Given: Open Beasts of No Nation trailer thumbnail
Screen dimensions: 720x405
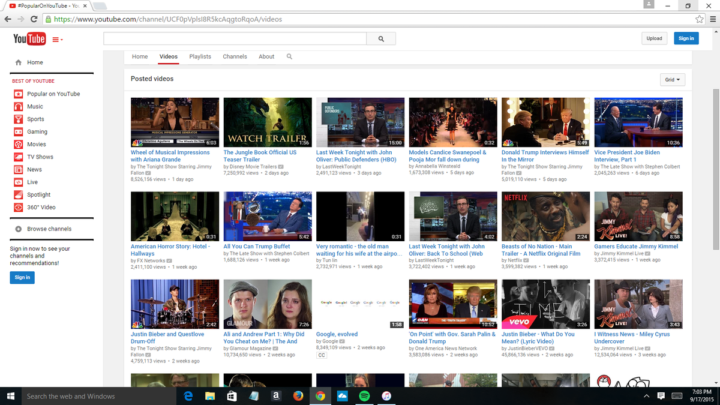Looking at the screenshot, I should pyautogui.click(x=545, y=216).
